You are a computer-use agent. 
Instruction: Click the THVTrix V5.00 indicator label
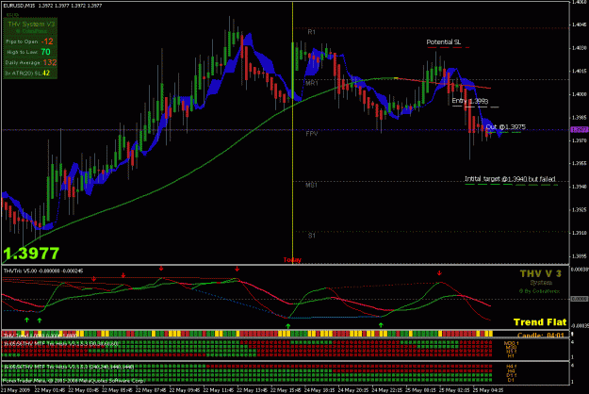click(x=43, y=271)
